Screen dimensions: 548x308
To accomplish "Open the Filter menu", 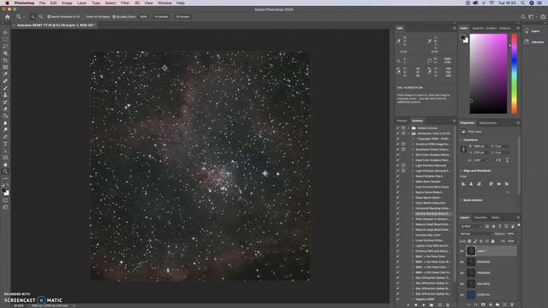I will pos(125,3).
